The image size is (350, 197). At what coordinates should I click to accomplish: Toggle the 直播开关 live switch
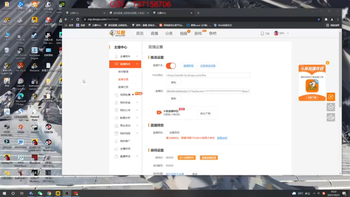[x=171, y=66]
